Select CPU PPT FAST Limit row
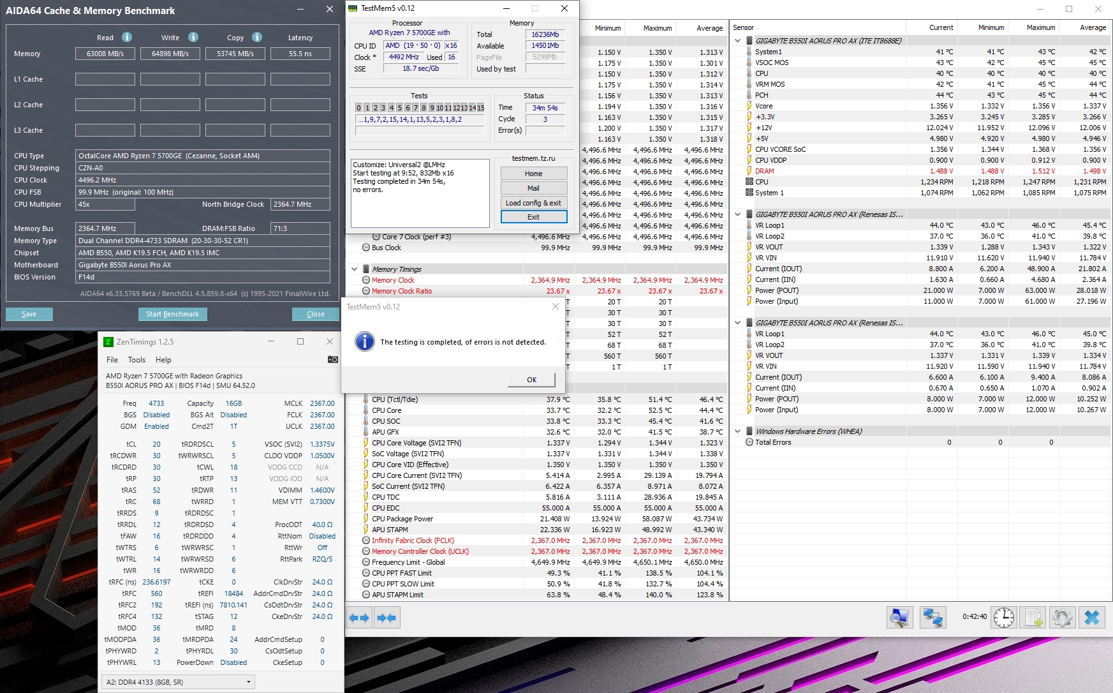 pyautogui.click(x=536, y=573)
